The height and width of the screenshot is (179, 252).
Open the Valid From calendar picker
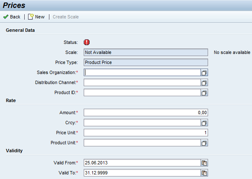204,163
